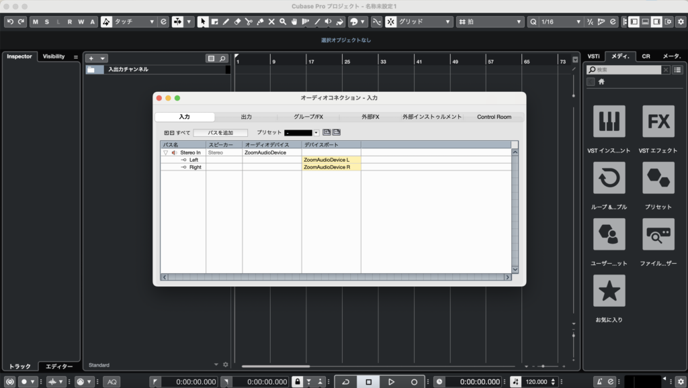The width and height of the screenshot is (688, 388).
Task: Open the VST インストゥルメント media tile
Action: click(609, 122)
